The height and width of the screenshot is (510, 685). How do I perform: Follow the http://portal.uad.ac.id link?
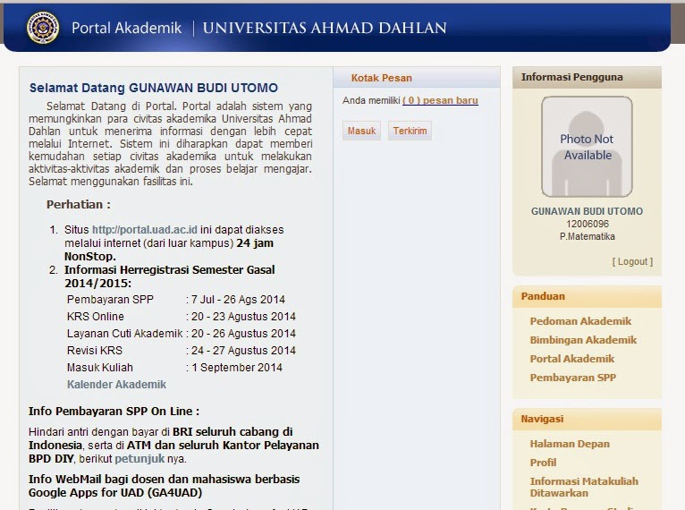[145, 230]
